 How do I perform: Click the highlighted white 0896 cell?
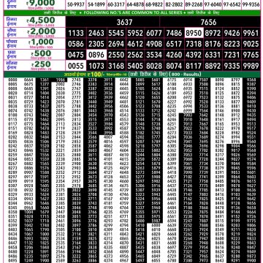[96, 55]
